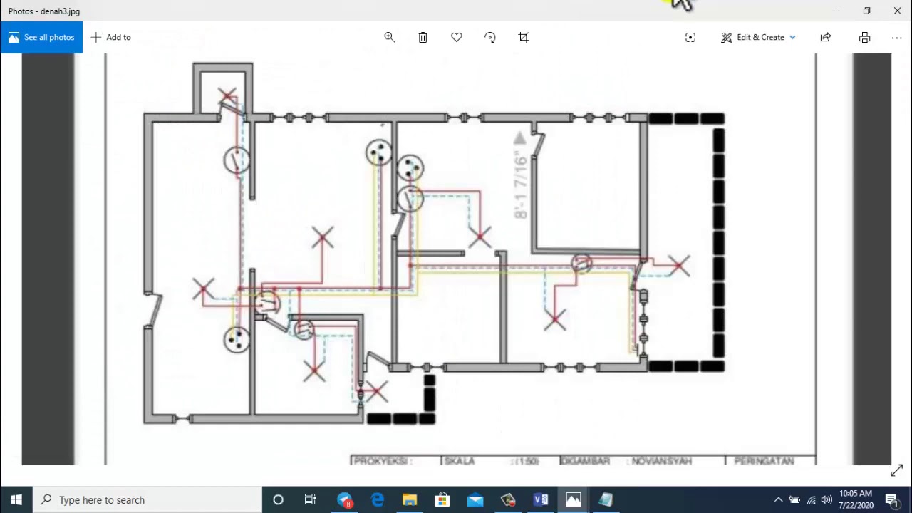Open the See all photos view

pyautogui.click(x=41, y=37)
